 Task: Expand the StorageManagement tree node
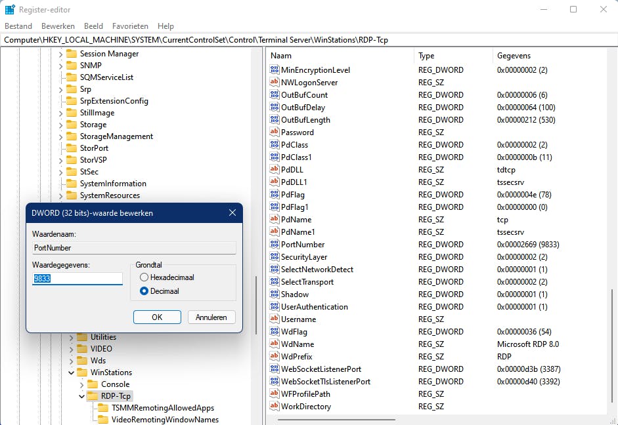tap(60, 136)
